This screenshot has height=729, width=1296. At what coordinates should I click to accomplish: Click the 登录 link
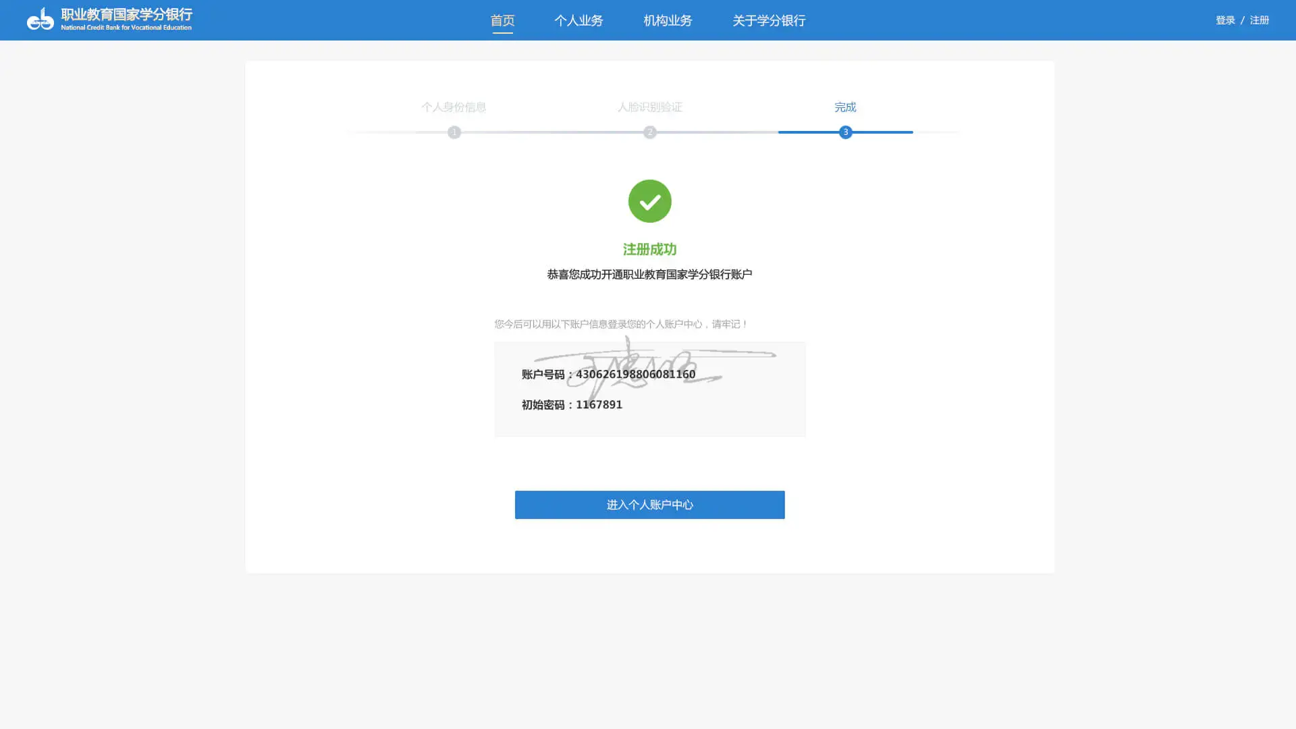[1225, 20]
